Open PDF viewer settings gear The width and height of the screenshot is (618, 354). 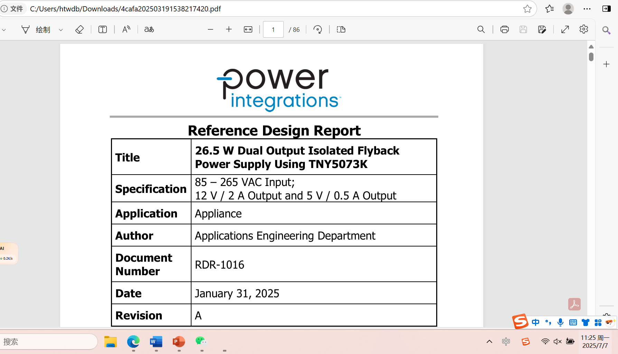584,29
